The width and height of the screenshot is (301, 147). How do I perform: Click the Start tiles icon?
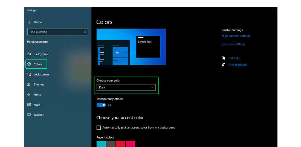(x=29, y=104)
